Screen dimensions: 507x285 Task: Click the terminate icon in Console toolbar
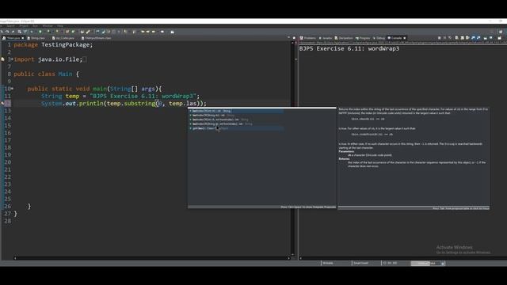click(x=439, y=38)
